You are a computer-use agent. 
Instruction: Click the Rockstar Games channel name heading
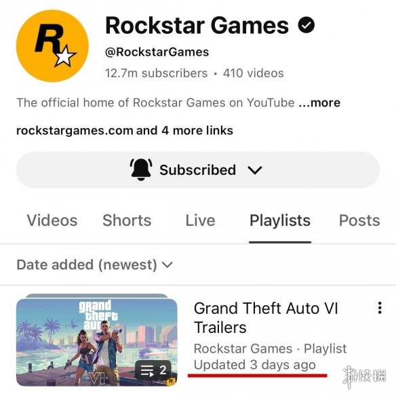(197, 25)
